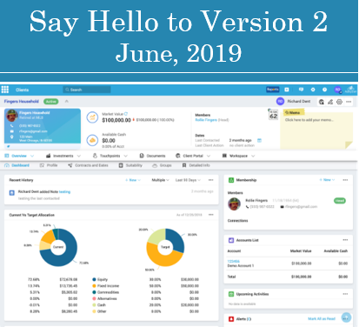Switch to the Suitability tab
The height and width of the screenshot is (327, 359).
click(x=130, y=165)
